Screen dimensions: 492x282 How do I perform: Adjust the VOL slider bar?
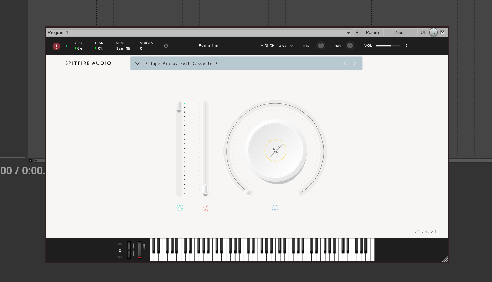(x=388, y=46)
